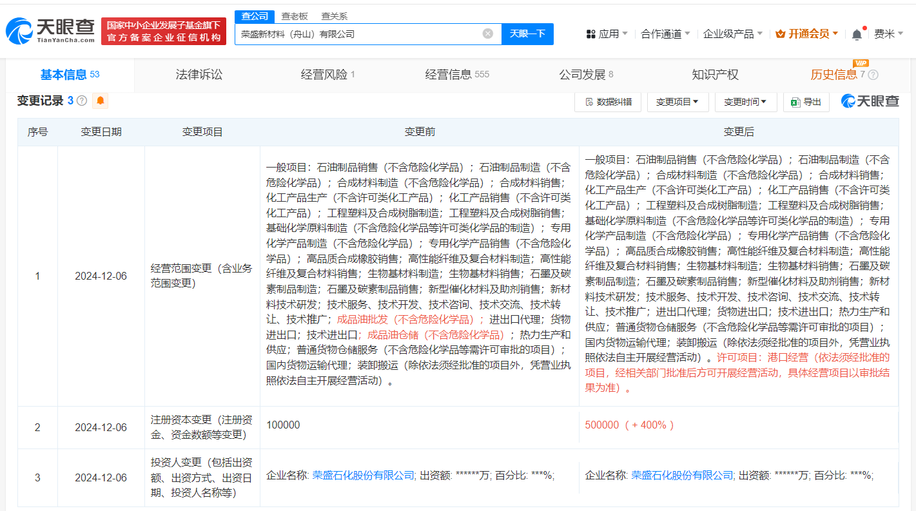
Task: Expand the 变更项目 filter dropdown
Action: (x=677, y=102)
